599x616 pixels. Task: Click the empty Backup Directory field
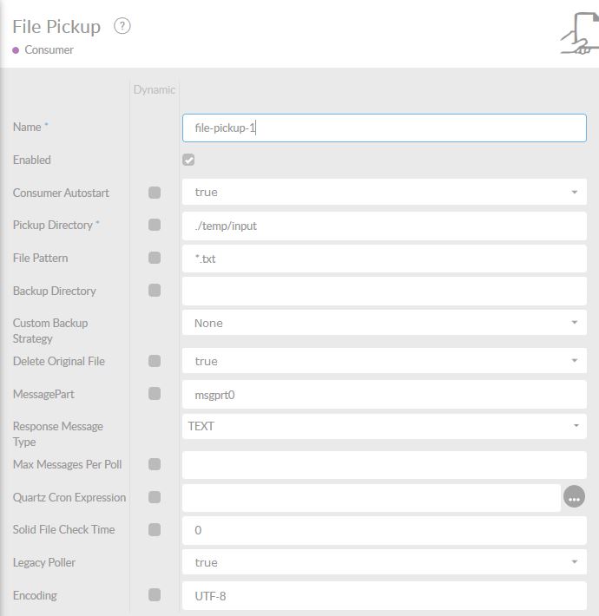click(384, 292)
